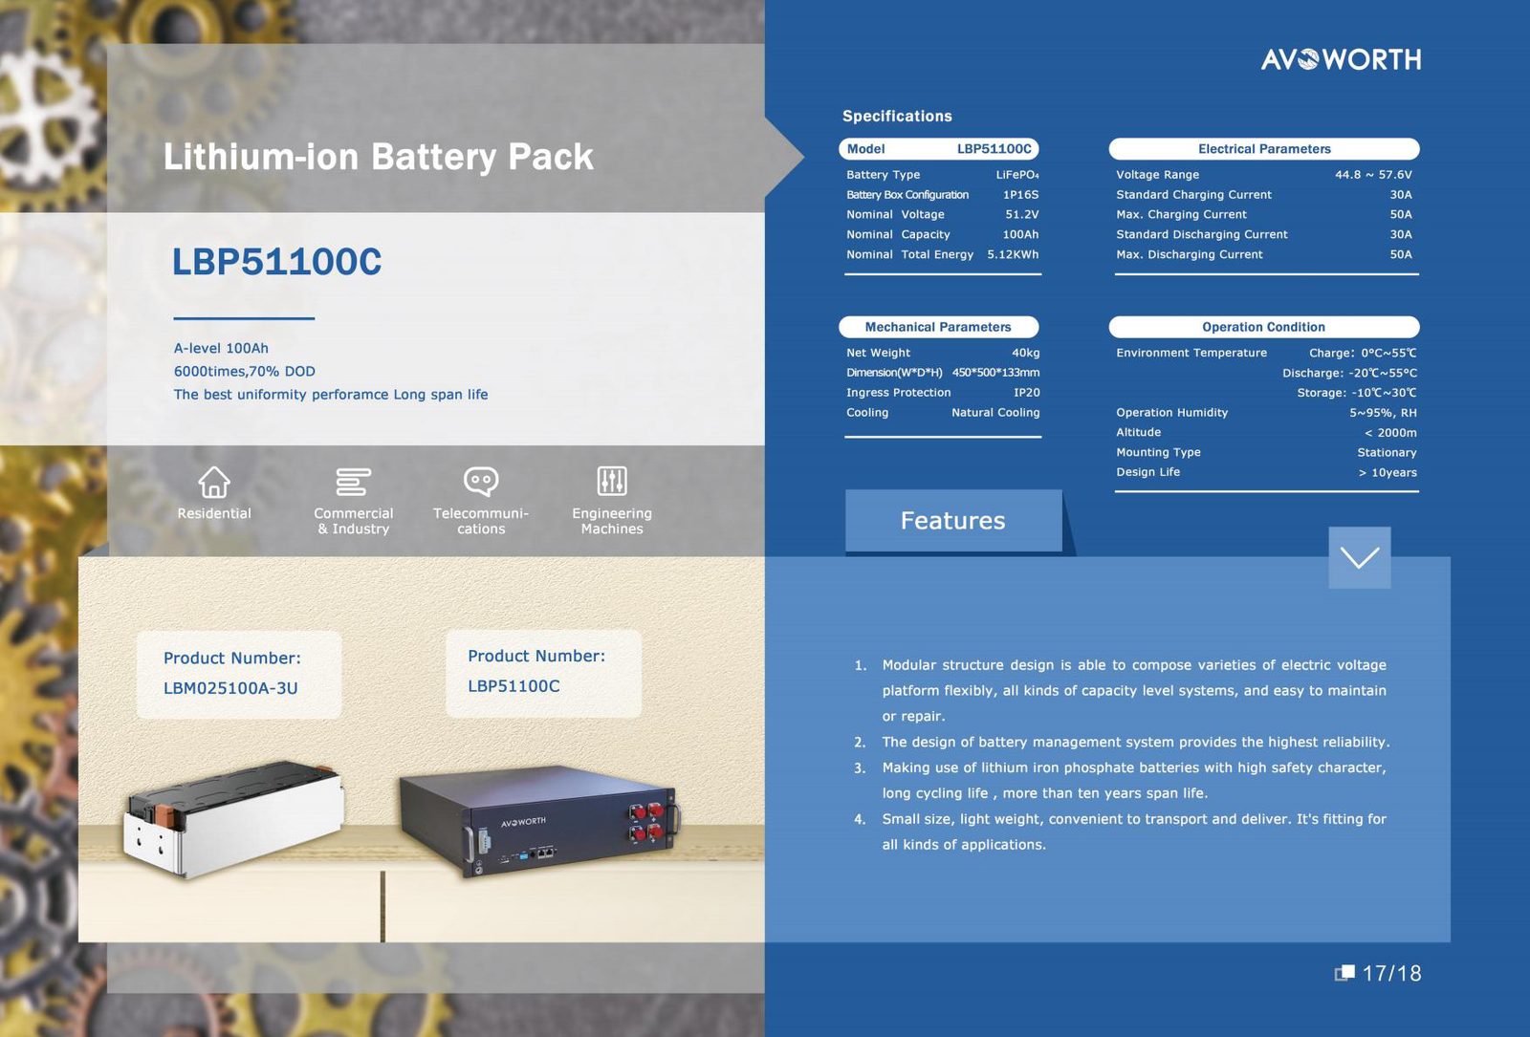Click the Nominal Total Energy 5.12KWh row
This screenshot has width=1530, height=1037.
(x=943, y=255)
